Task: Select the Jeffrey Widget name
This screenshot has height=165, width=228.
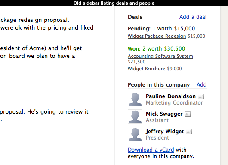Action: click(165, 132)
